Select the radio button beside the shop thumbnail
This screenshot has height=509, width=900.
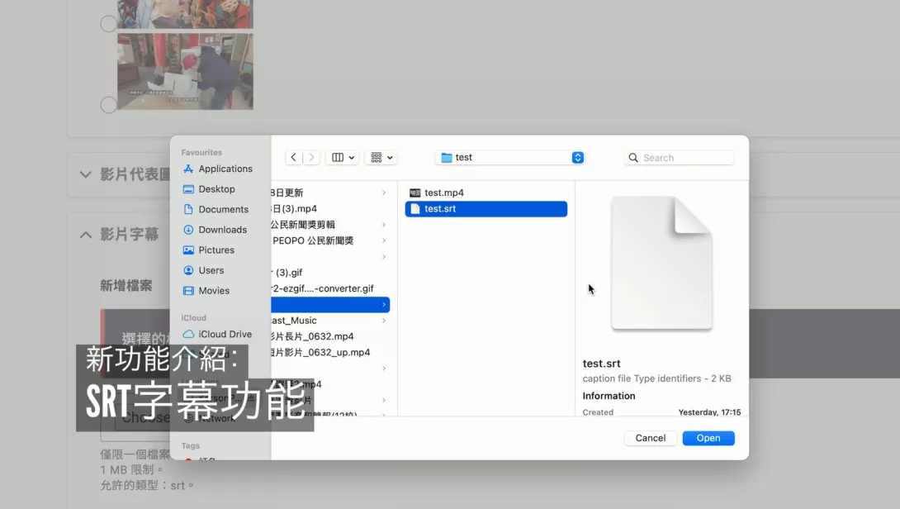[x=108, y=105]
